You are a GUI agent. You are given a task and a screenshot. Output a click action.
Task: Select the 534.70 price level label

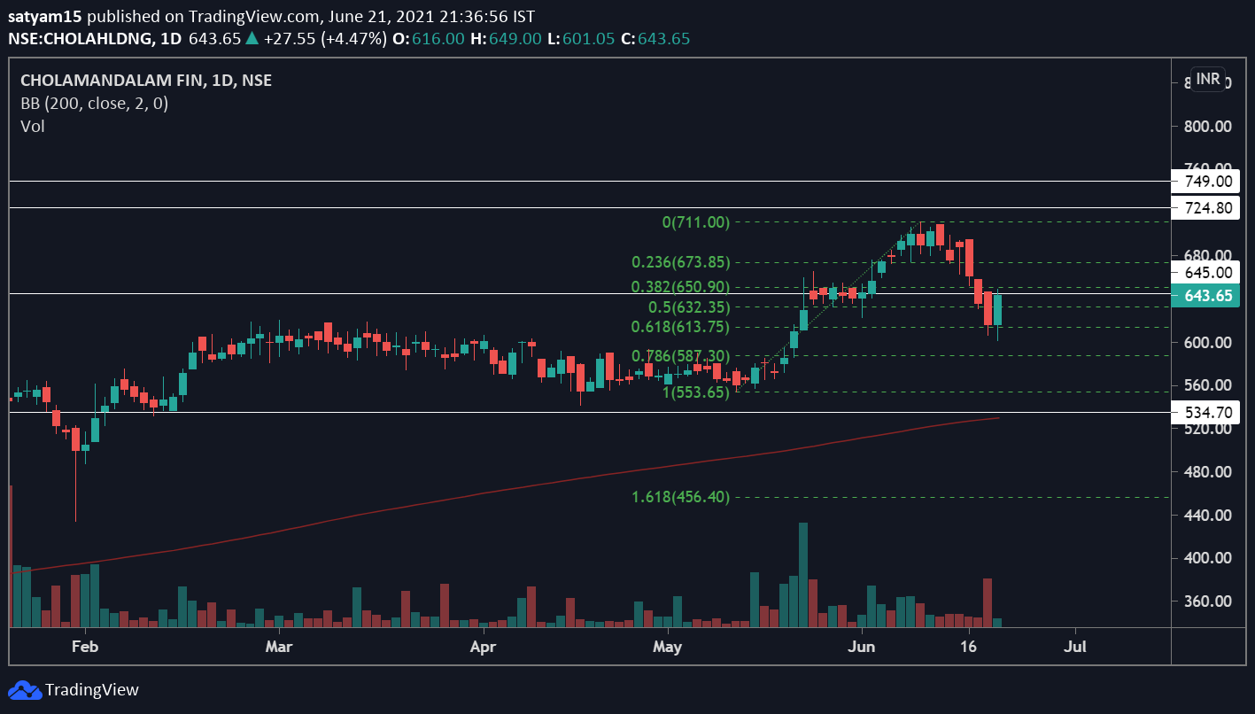click(x=1205, y=412)
